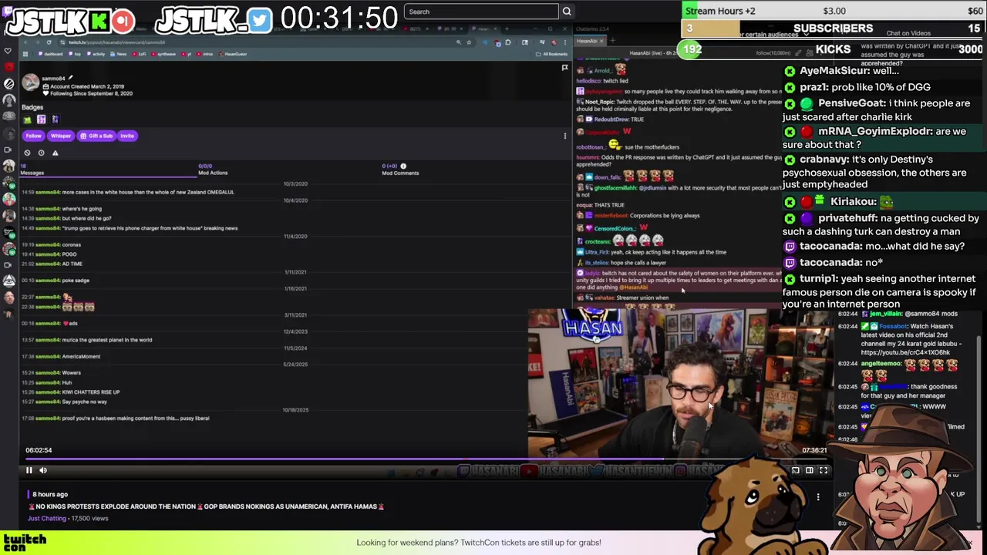Click the Invite button
987x555 pixels.
[x=127, y=136]
